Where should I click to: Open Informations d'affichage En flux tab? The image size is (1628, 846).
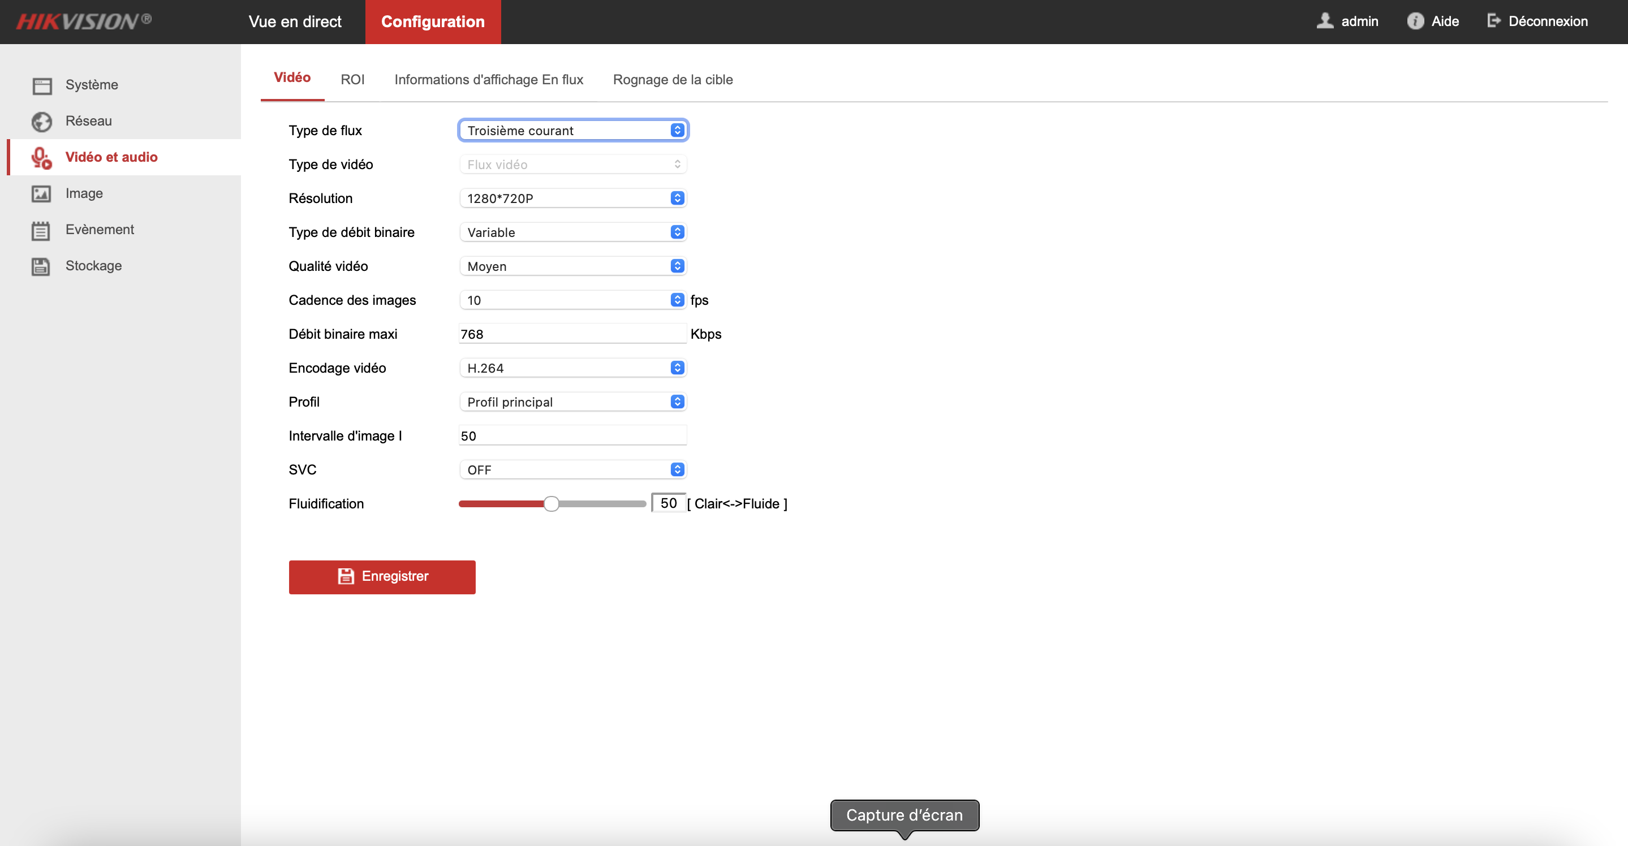point(489,79)
